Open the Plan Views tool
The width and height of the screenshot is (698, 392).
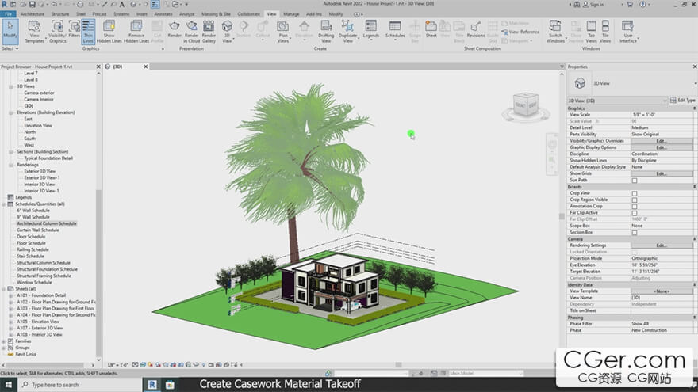pos(283,31)
